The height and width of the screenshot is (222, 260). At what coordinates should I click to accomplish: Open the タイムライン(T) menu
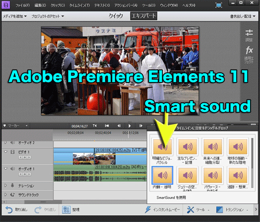[80, 5]
